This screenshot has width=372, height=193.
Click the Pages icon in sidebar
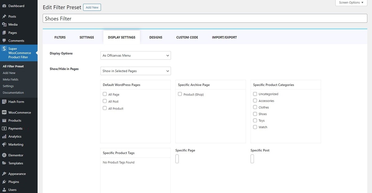pos(4,33)
